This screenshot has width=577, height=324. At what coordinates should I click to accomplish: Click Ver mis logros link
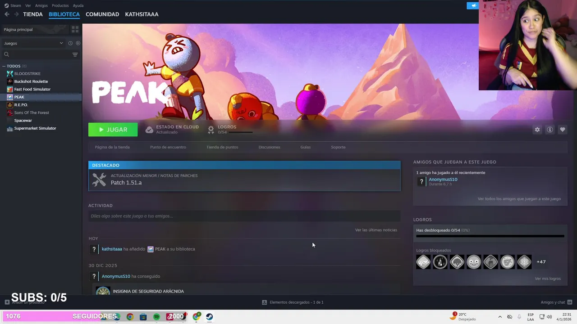tap(548, 279)
